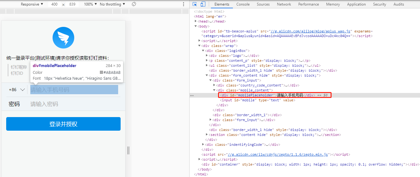The image size is (420, 177).
Task: Switch to the Elements tab
Action: pyautogui.click(x=222, y=4)
